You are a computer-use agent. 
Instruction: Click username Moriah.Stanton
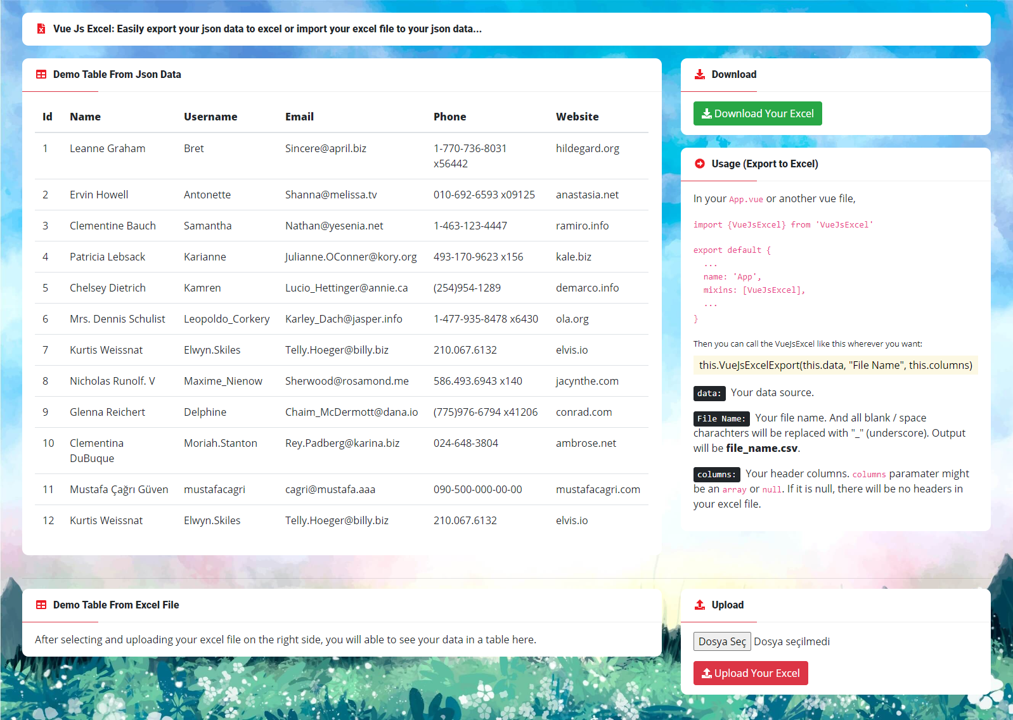click(221, 443)
